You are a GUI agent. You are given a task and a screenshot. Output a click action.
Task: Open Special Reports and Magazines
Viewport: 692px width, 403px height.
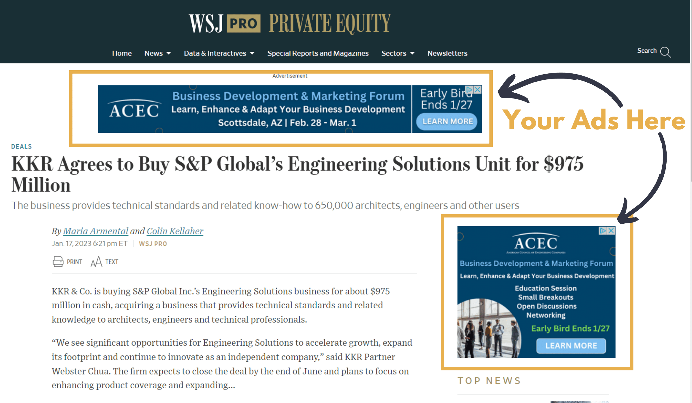(x=318, y=53)
